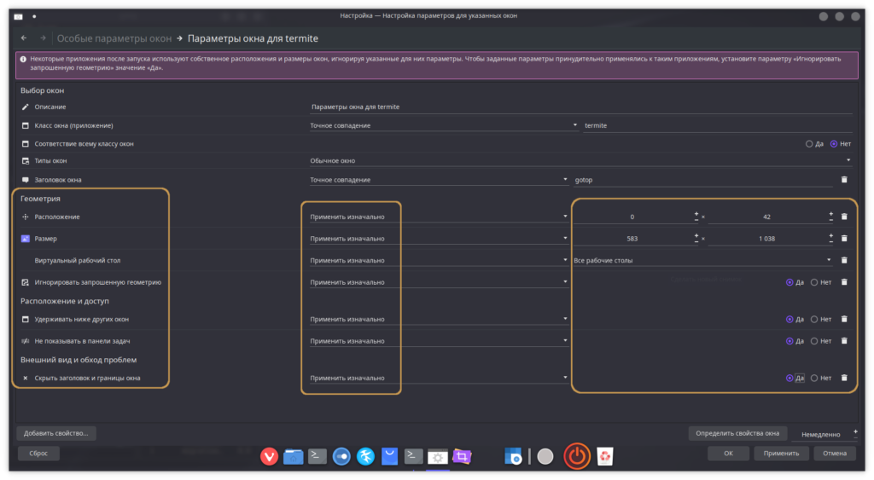The width and height of the screenshot is (874, 480).
Task: Open the Все рабочие столы dropdown
Action: (x=702, y=260)
